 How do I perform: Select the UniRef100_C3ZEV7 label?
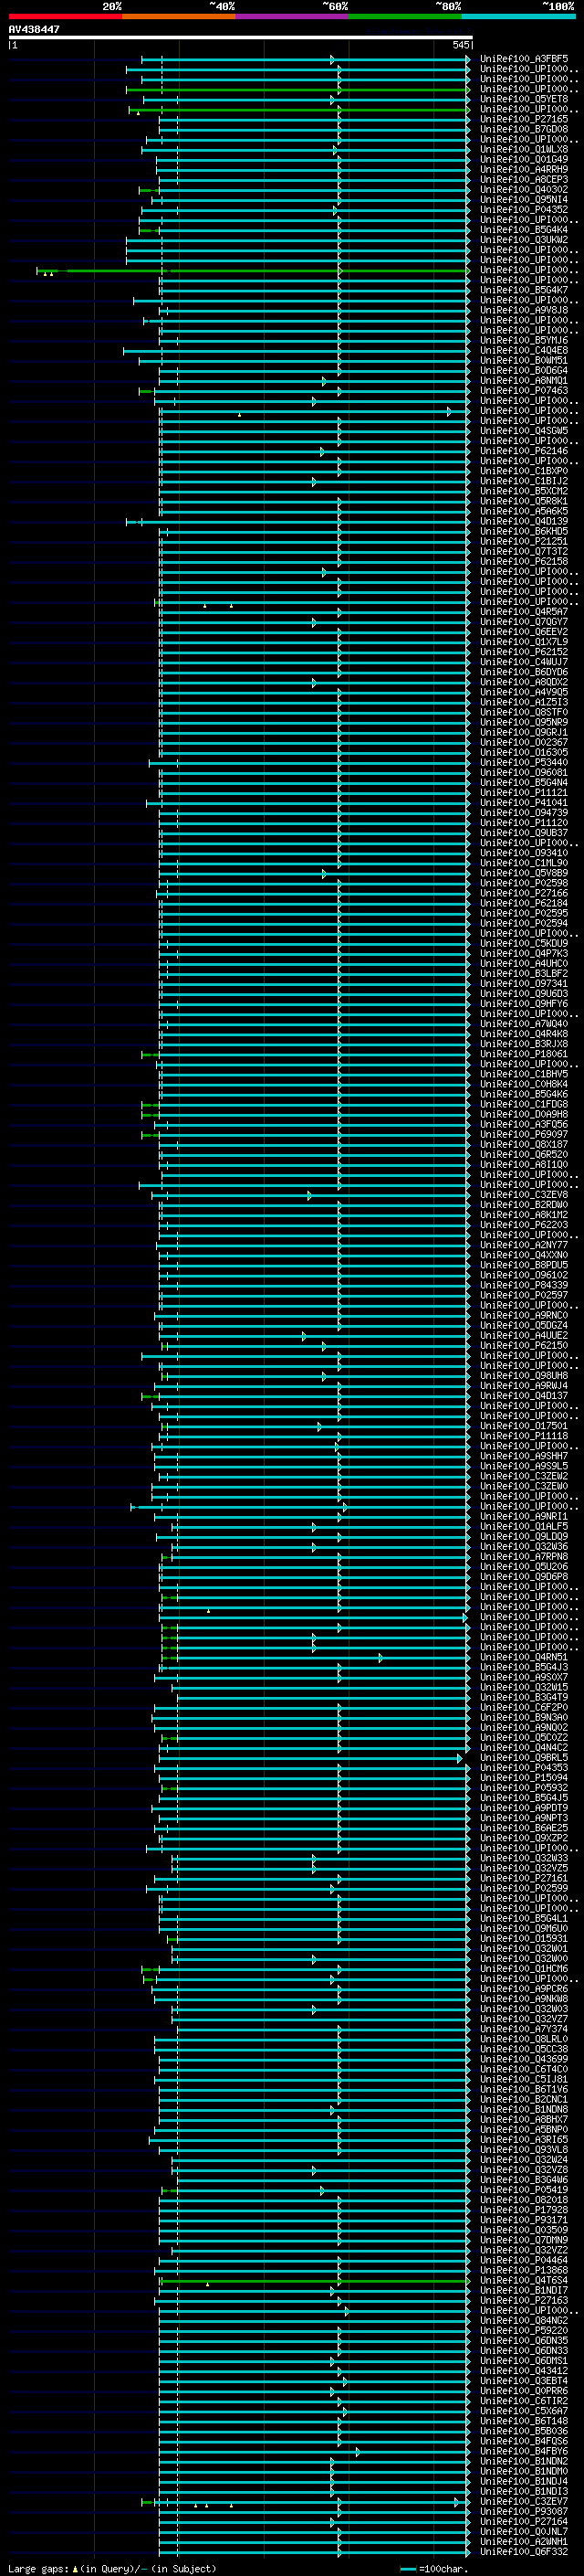524,2502
